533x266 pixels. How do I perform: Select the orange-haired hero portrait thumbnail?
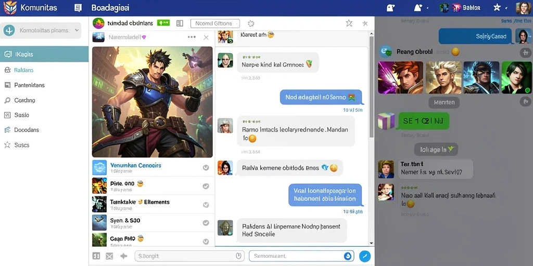401,77
